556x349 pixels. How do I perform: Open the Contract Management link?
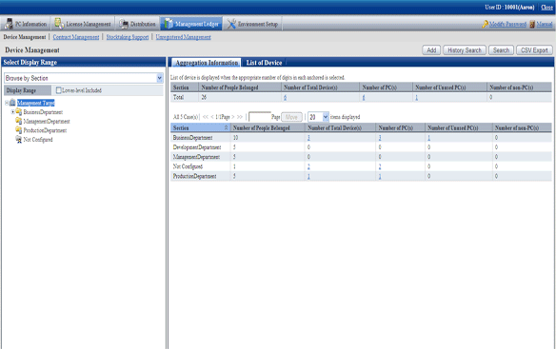point(76,37)
